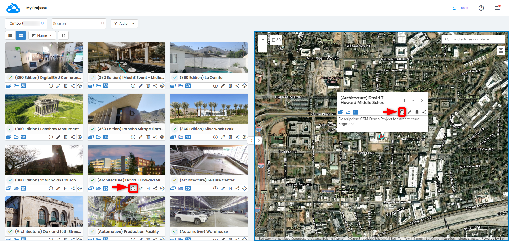Viewport: 509px width, 241px height.
Task: Open the Name sort dropdown
Action: tap(42, 35)
